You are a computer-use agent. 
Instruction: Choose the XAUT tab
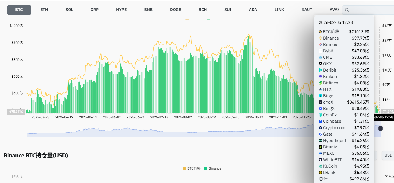point(307,10)
